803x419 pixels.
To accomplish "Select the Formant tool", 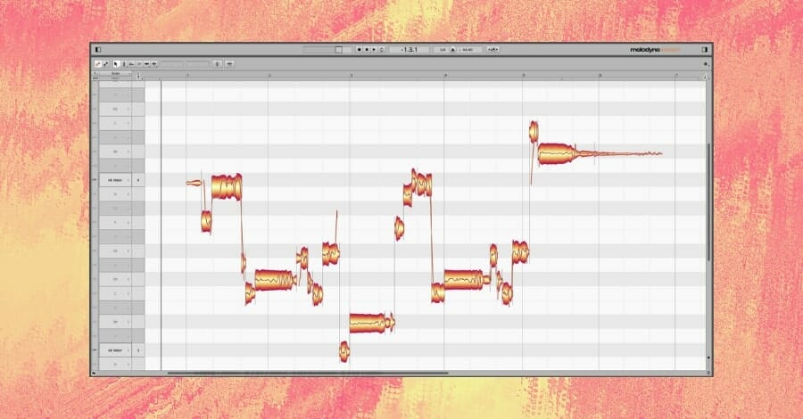I will click(131, 64).
